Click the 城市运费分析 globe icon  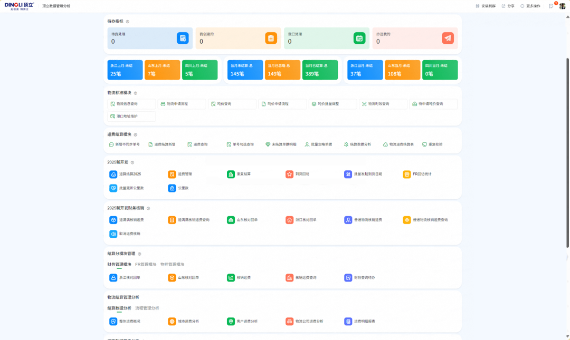click(172, 321)
